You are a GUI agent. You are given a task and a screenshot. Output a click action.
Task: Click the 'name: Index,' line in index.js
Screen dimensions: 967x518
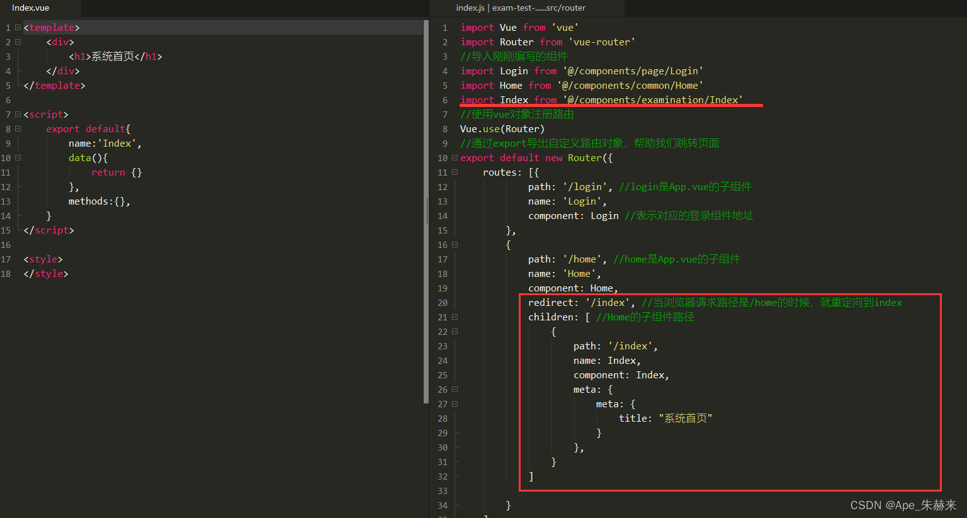pyautogui.click(x=607, y=361)
